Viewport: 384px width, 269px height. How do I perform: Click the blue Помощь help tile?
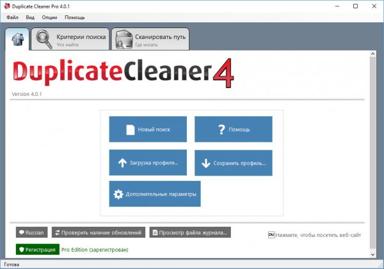(234, 129)
